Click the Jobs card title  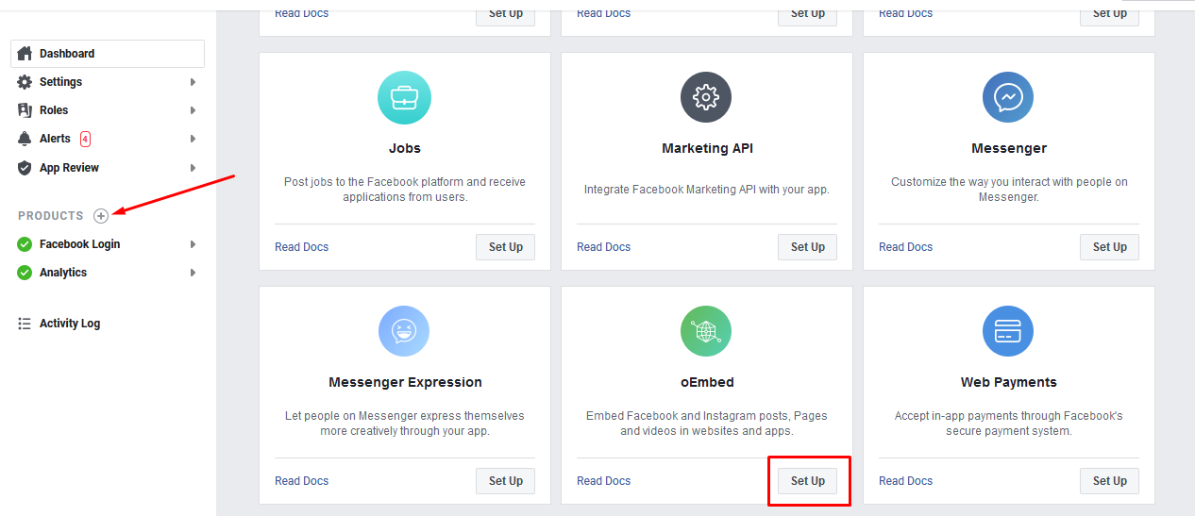click(405, 148)
